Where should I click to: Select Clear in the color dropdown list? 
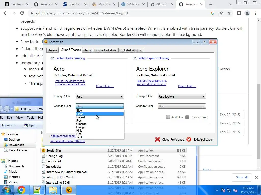tap(100, 114)
